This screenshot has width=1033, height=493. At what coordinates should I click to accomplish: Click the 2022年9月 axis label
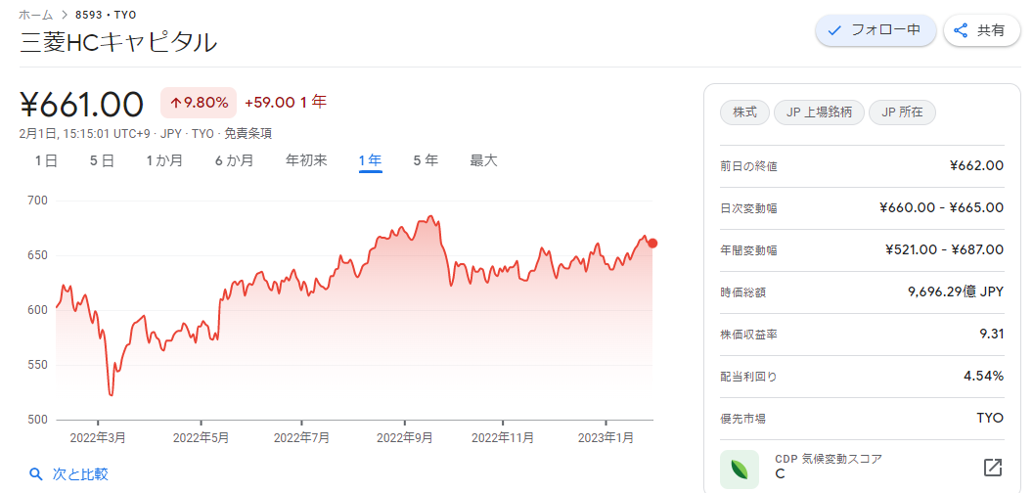(x=405, y=437)
